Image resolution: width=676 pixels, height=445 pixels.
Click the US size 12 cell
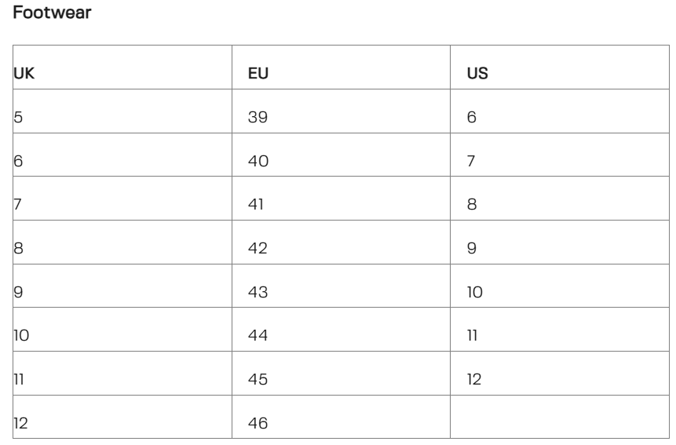tap(474, 380)
